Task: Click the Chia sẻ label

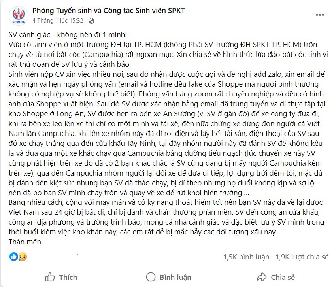Action: (x=283, y=277)
